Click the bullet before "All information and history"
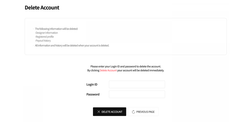Image resolution: width=252 pixels, height=126 pixels. pyautogui.click(x=33, y=45)
